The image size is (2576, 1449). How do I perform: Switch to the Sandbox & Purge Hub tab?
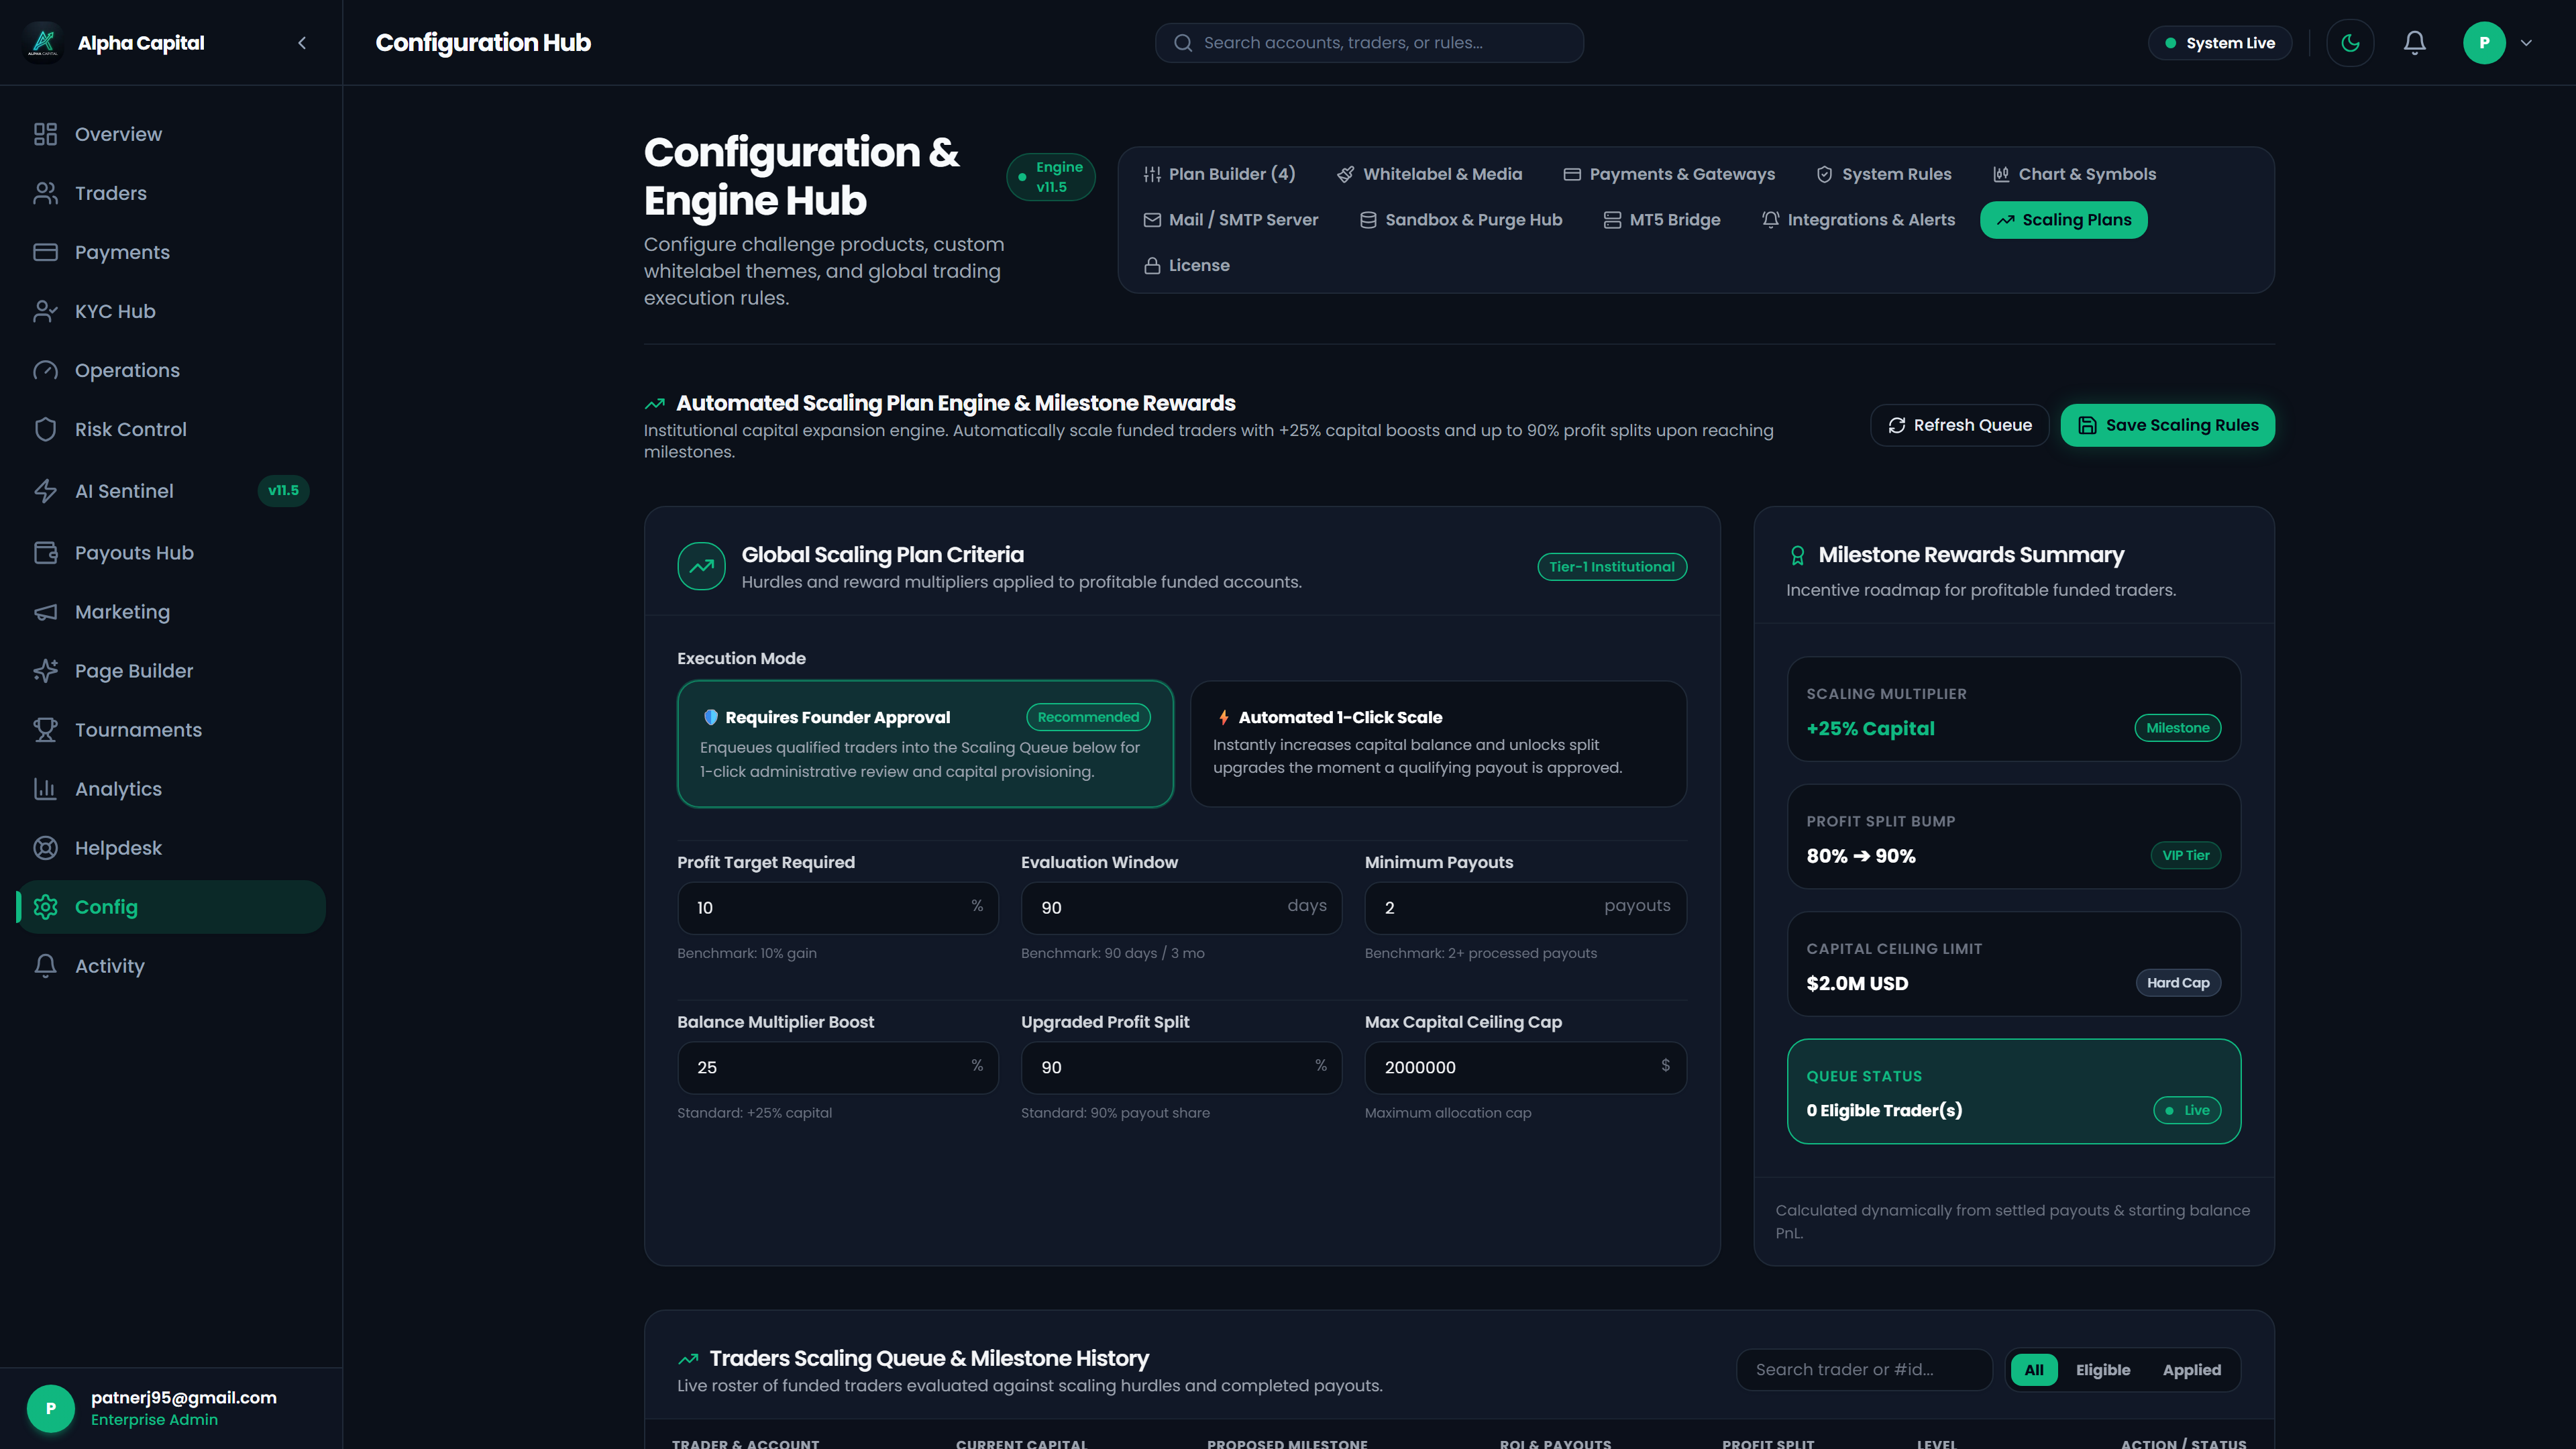[x=1461, y=220]
